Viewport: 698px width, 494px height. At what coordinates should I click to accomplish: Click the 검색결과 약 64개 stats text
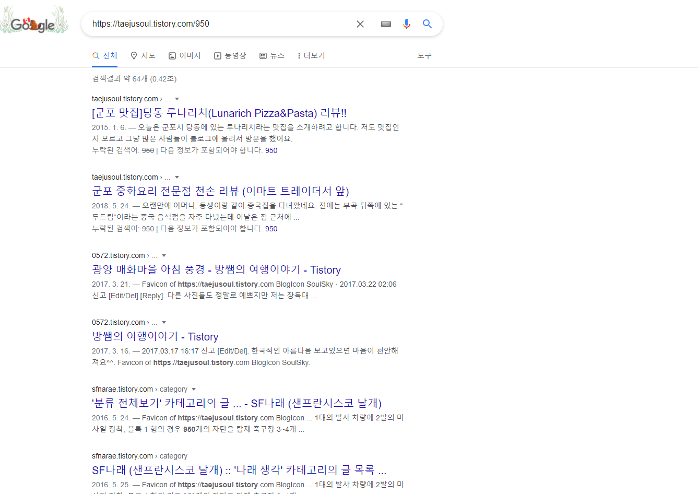(134, 79)
